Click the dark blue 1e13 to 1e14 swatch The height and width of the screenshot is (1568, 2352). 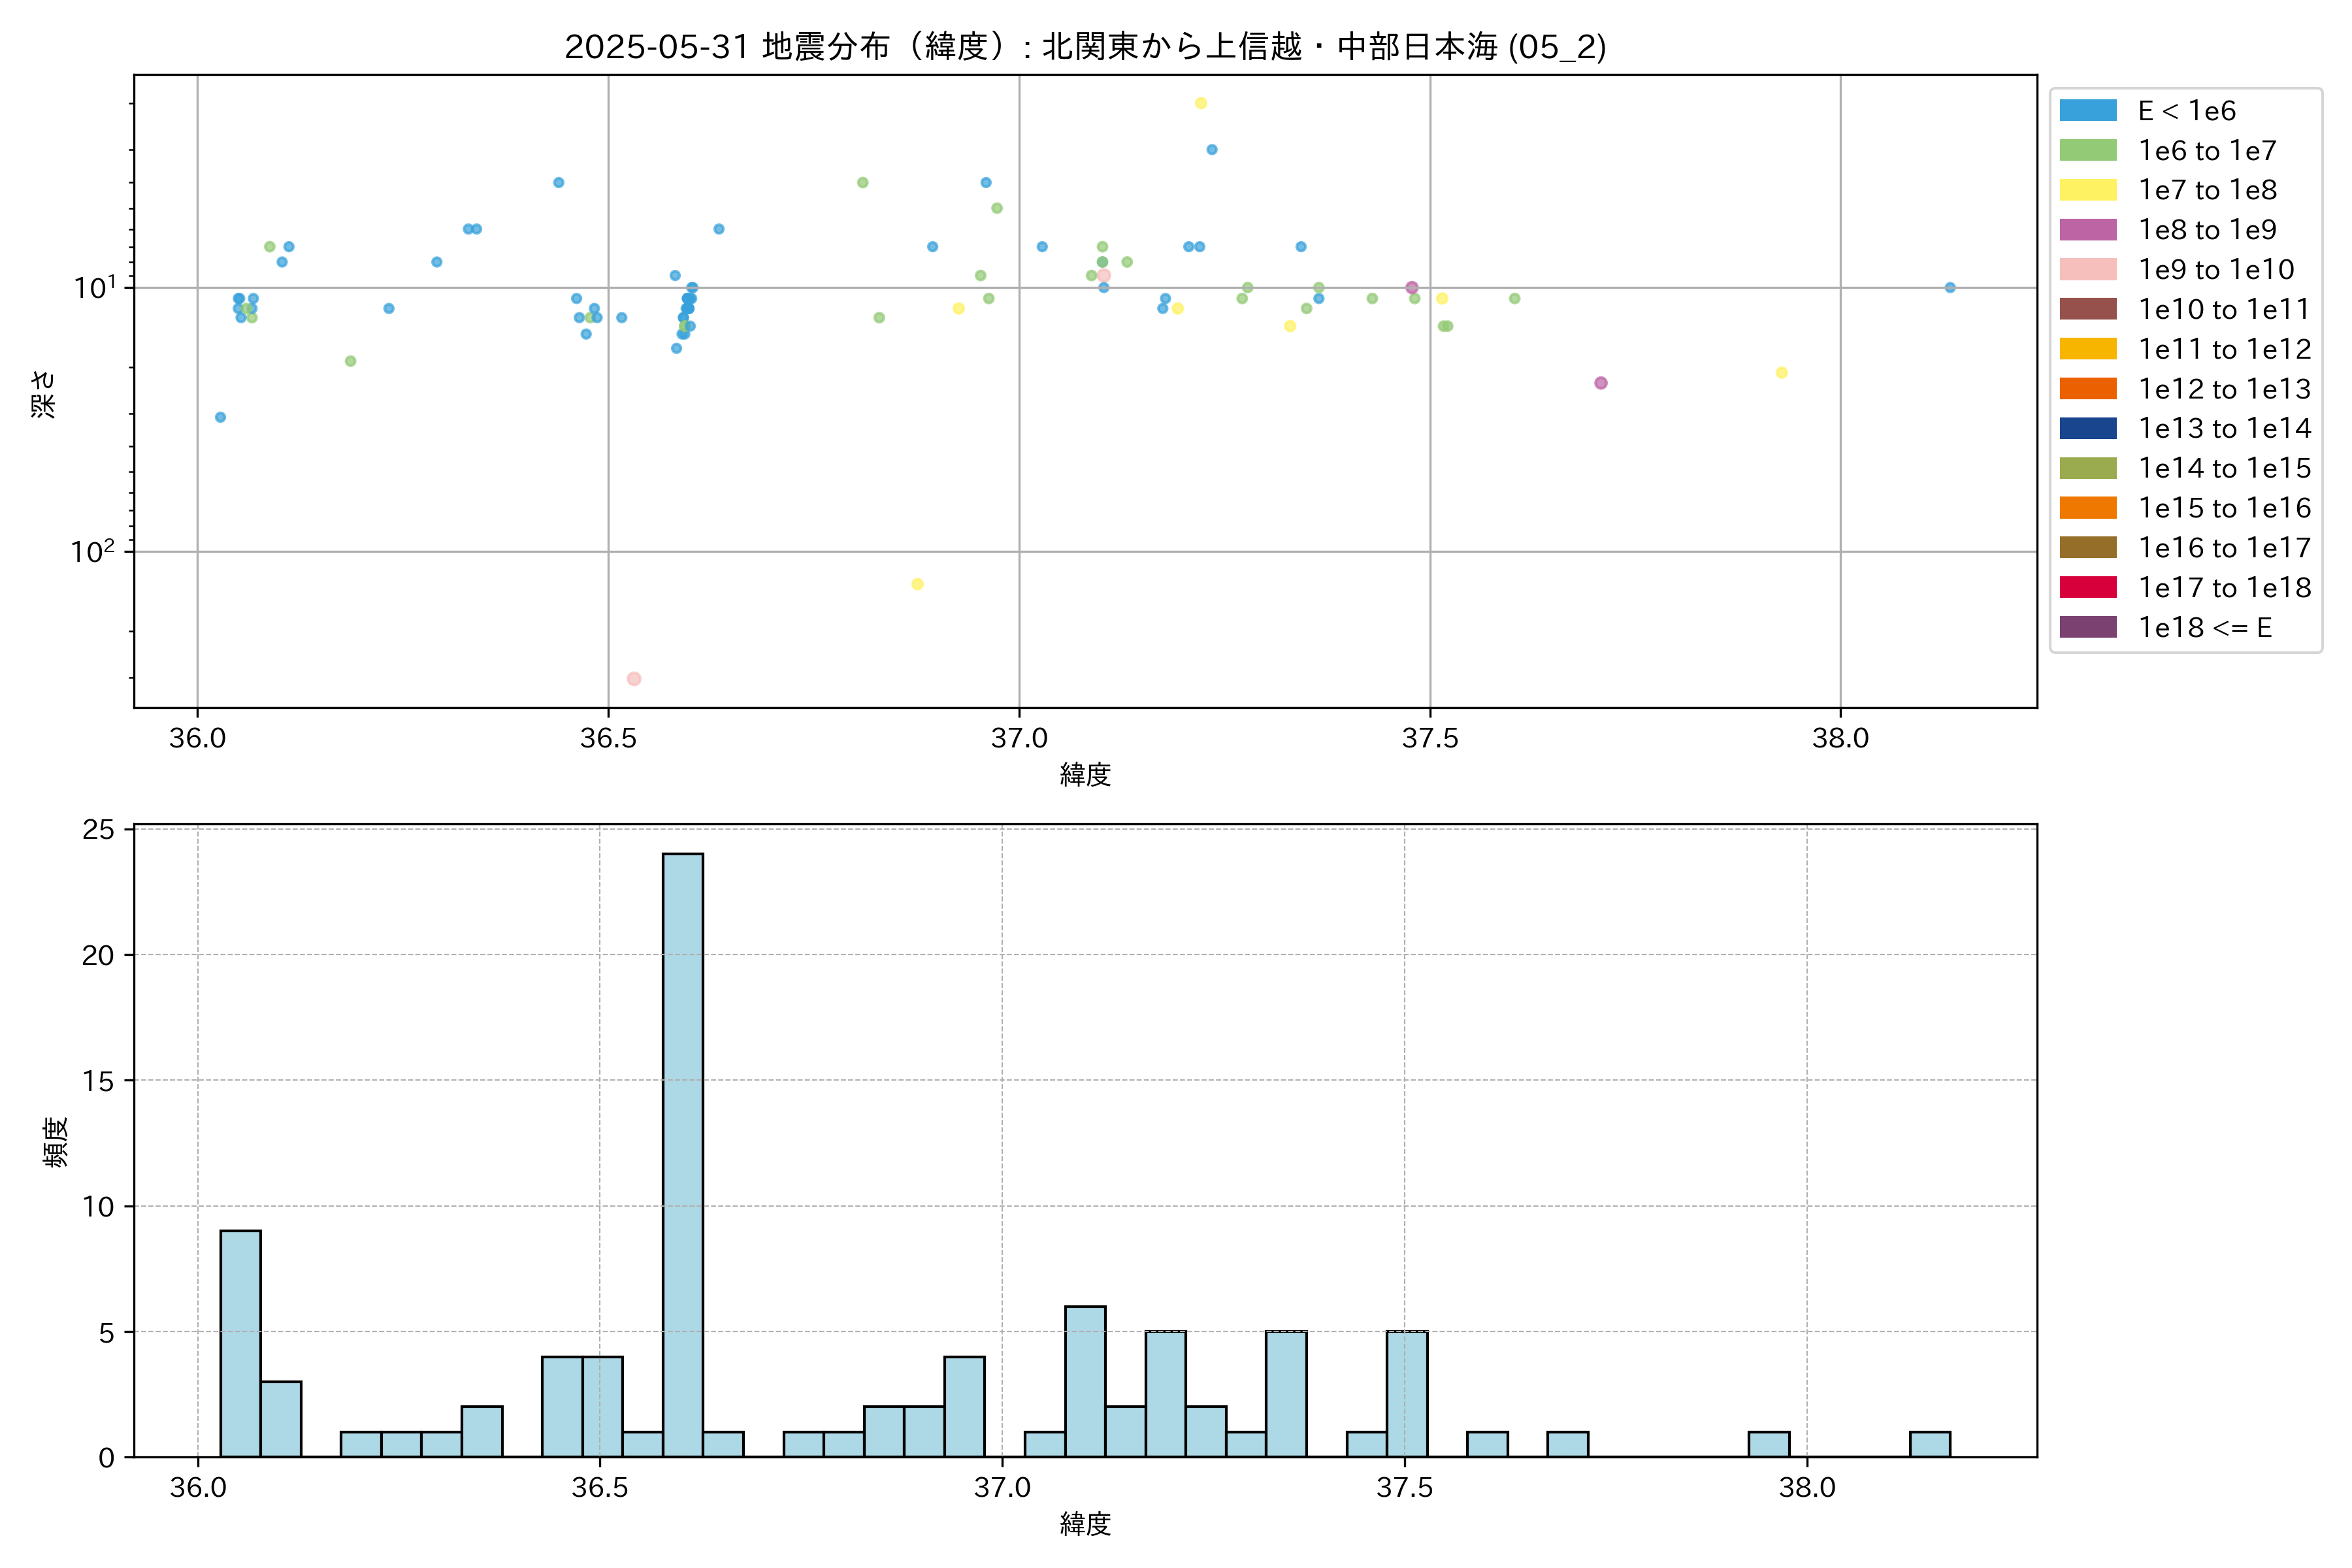click(x=2087, y=429)
